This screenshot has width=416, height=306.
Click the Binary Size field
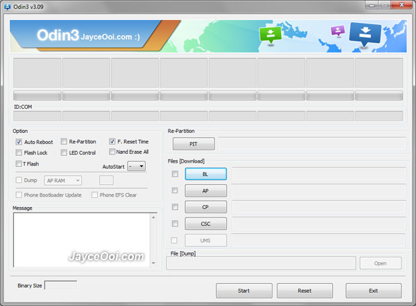tap(61, 285)
